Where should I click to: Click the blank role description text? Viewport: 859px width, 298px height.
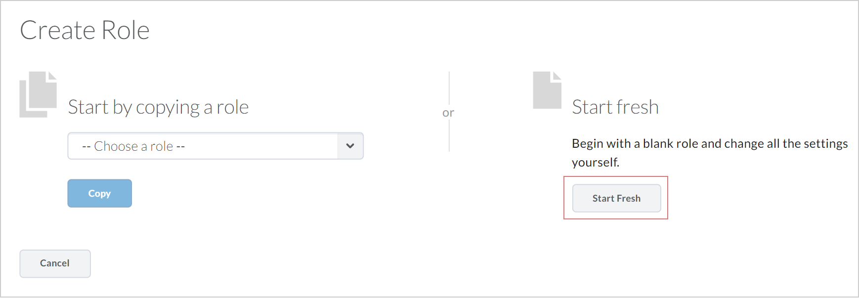tap(710, 153)
